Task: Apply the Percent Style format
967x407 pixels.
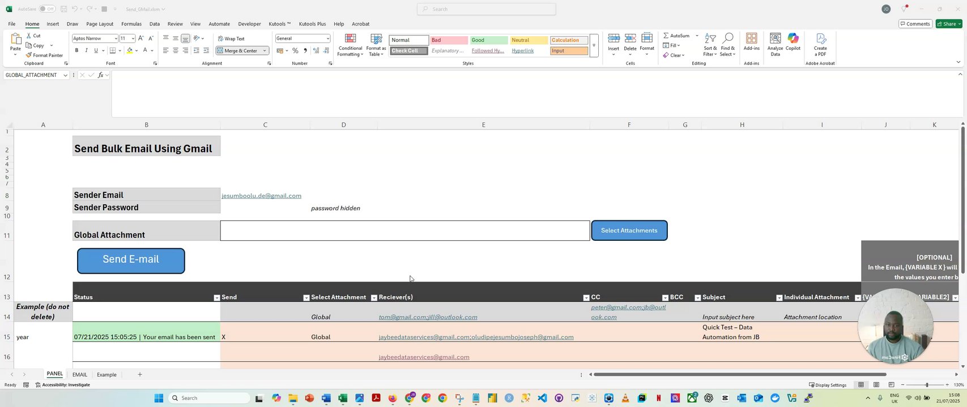Action: 295,51
